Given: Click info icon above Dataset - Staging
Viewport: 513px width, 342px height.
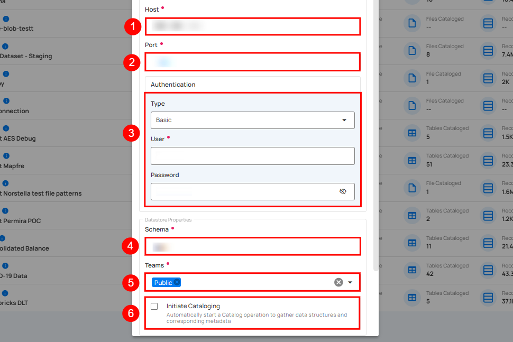Looking at the screenshot, I should pyautogui.click(x=6, y=47).
